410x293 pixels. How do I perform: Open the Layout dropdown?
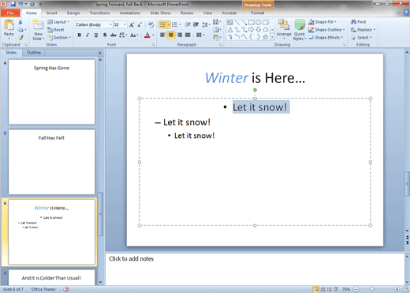(x=58, y=22)
